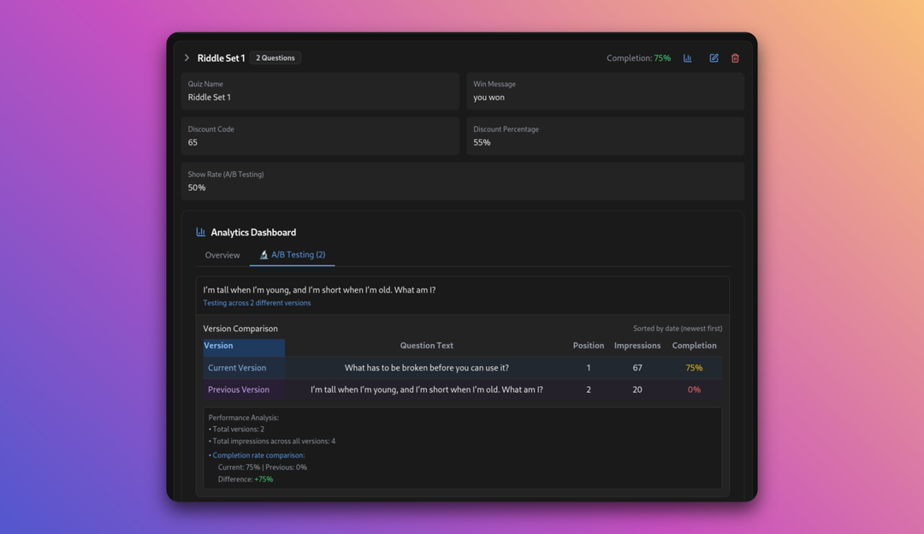Click 'What has to be broken before you can use it?'
Screen dimensions: 924x534
[427, 368]
